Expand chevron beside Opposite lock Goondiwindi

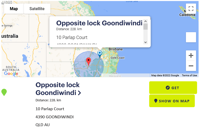(x=80, y=93)
